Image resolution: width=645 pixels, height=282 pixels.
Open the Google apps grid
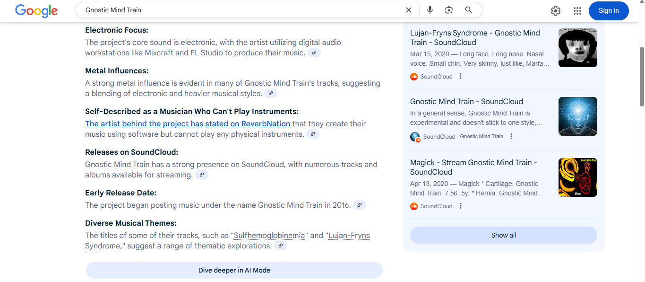[577, 11]
